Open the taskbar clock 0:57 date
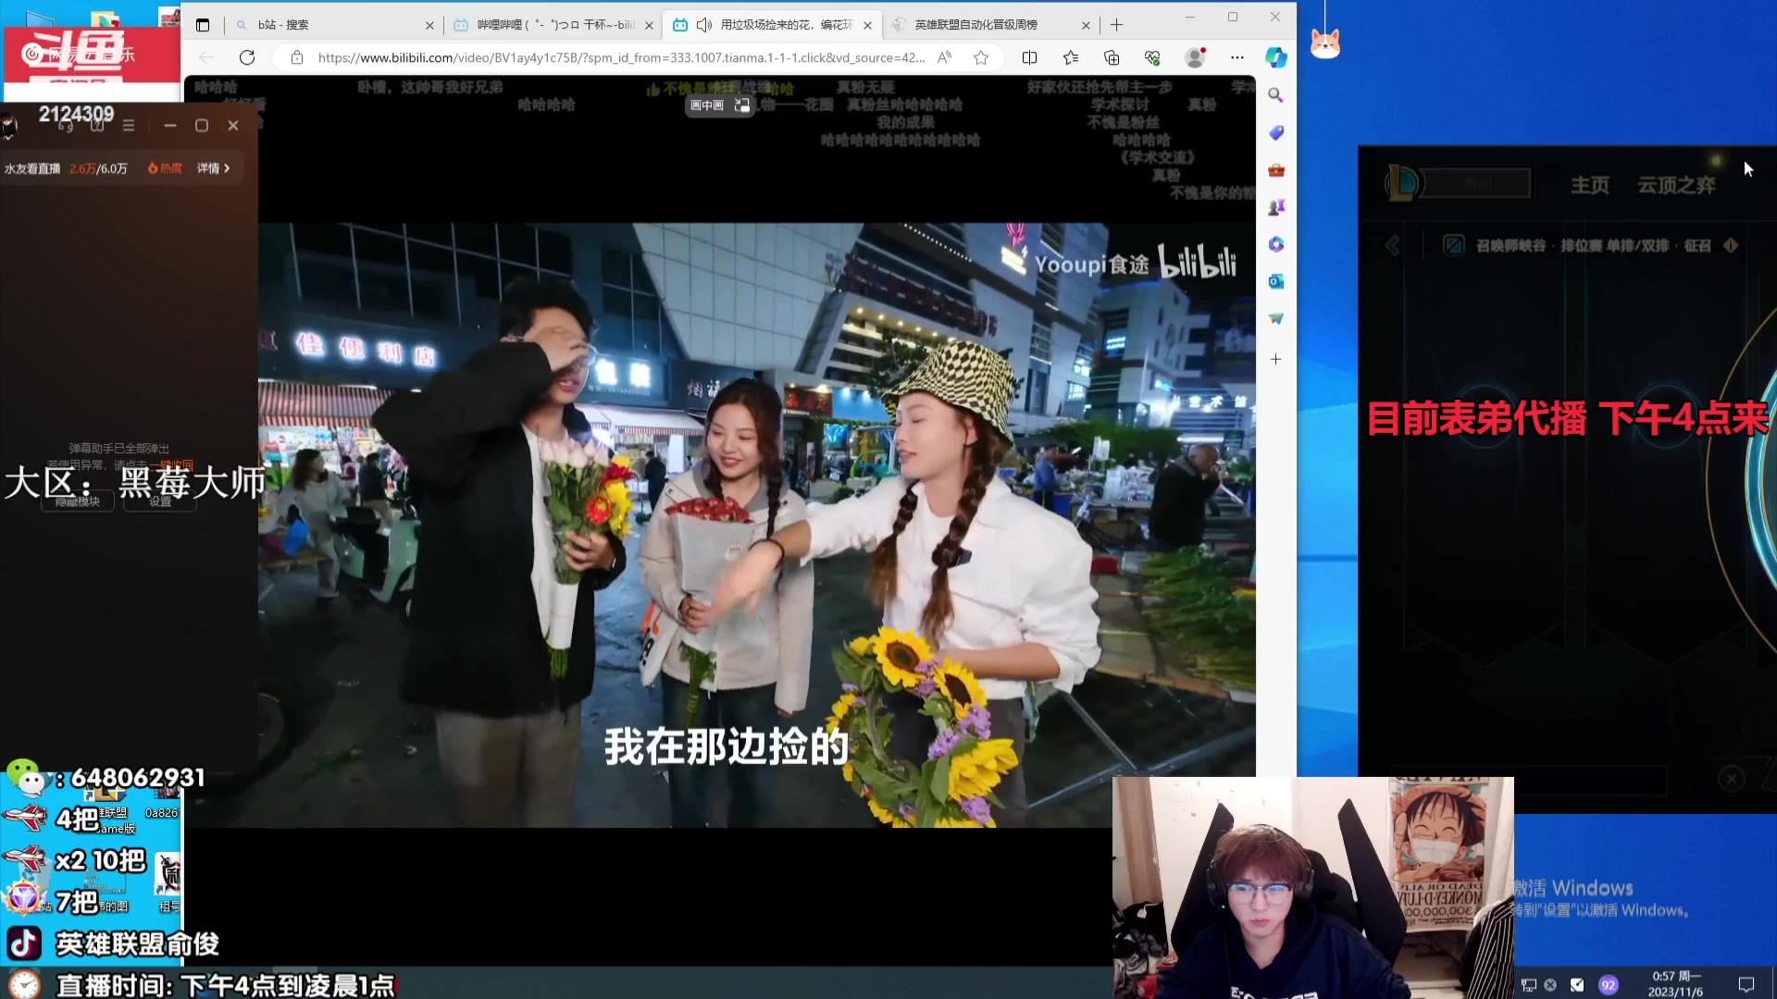Screen dimensions: 1777x999 click(x=1676, y=983)
